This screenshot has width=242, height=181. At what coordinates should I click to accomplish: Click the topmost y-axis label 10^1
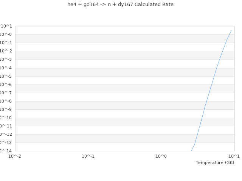pyautogui.click(x=6, y=26)
